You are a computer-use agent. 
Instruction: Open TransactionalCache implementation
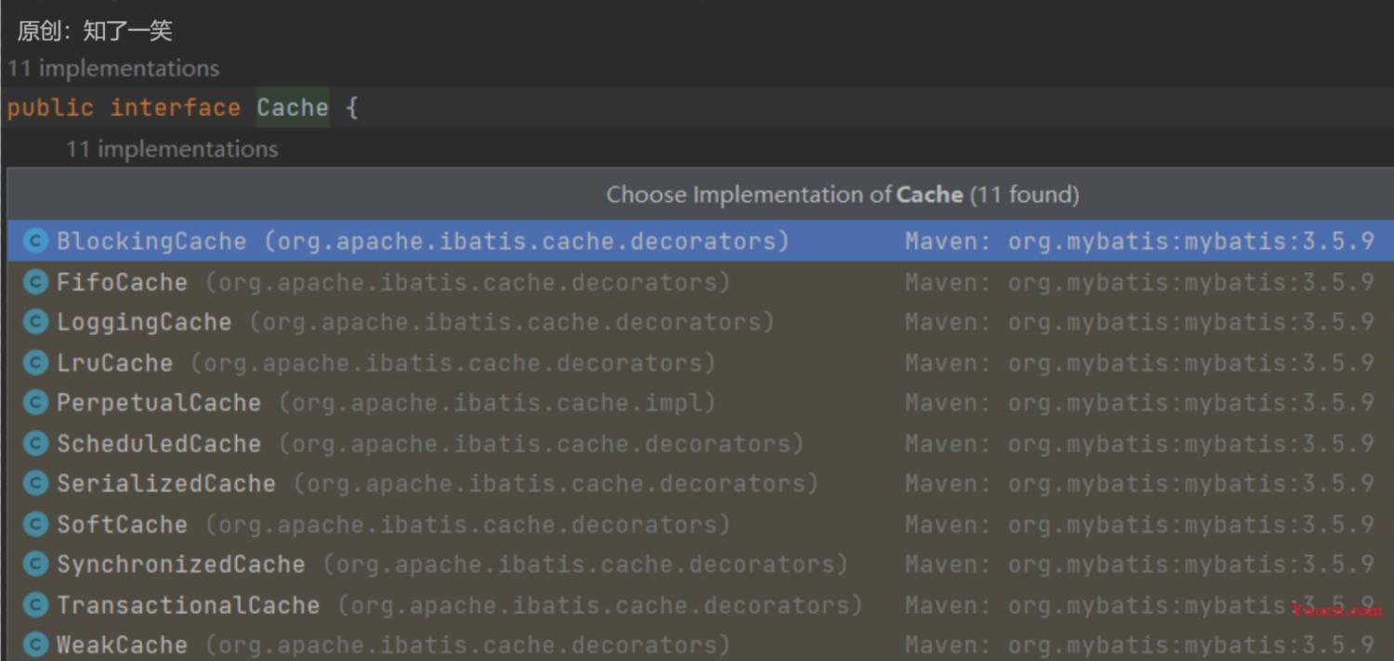pyautogui.click(x=701, y=605)
